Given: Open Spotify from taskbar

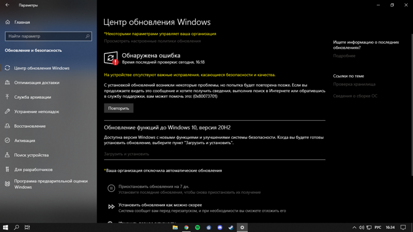Looking at the screenshot, I should pyautogui.click(x=197, y=227).
